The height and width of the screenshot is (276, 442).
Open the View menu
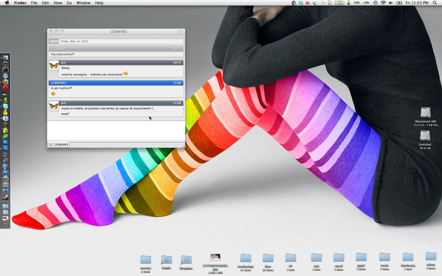[58, 3]
